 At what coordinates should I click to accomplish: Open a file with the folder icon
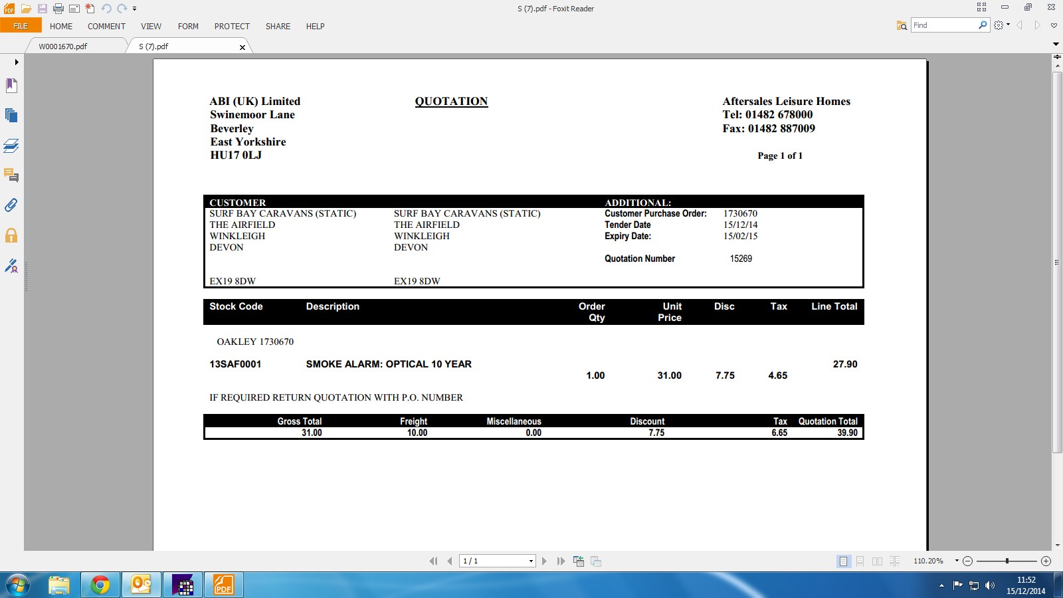click(x=26, y=9)
